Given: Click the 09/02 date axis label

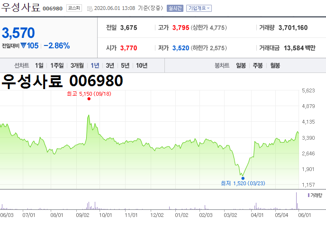Looking at the screenshot, I should pyautogui.click(x=82, y=215).
